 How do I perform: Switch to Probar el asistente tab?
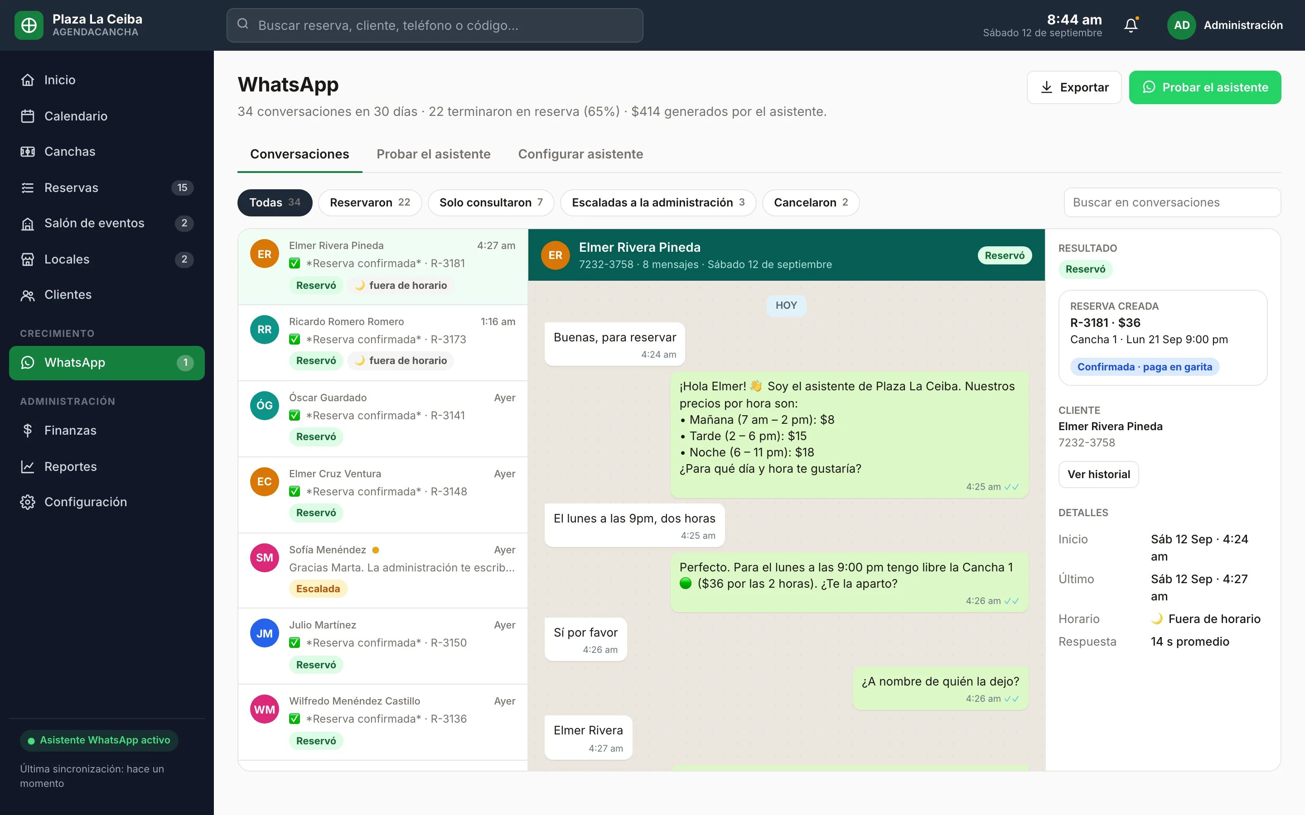point(433,154)
